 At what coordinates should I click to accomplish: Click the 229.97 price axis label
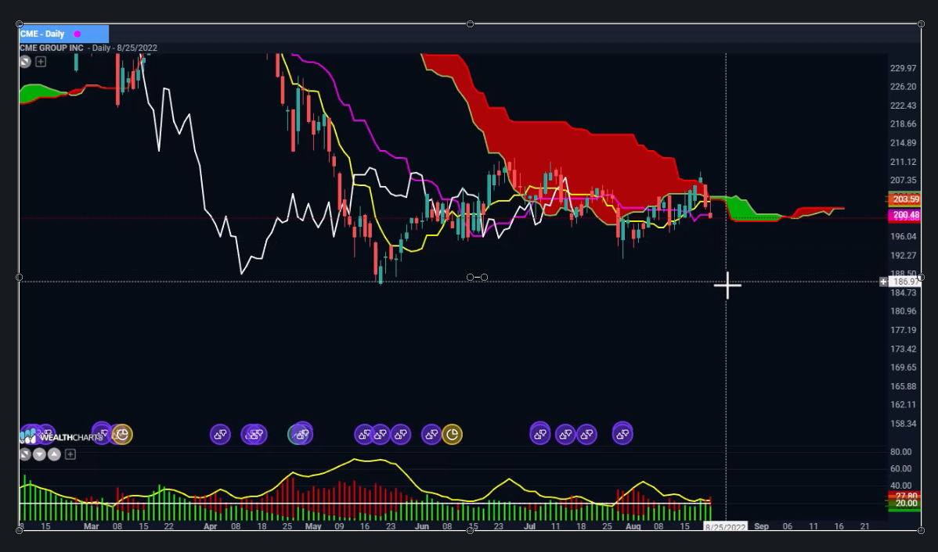[x=904, y=68]
